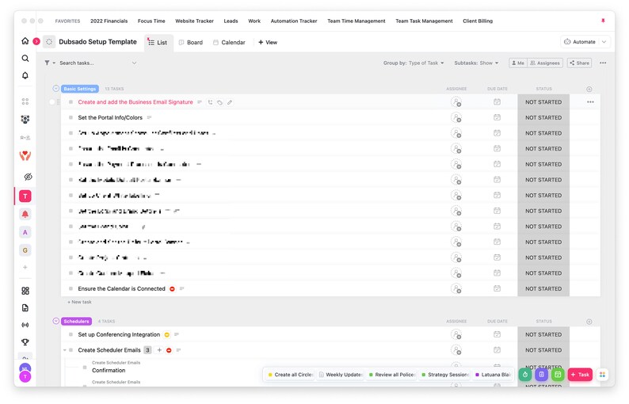This screenshot has height=404, width=629.
Task: Open the Group by: Type of Task dropdown
Action: (x=414, y=63)
